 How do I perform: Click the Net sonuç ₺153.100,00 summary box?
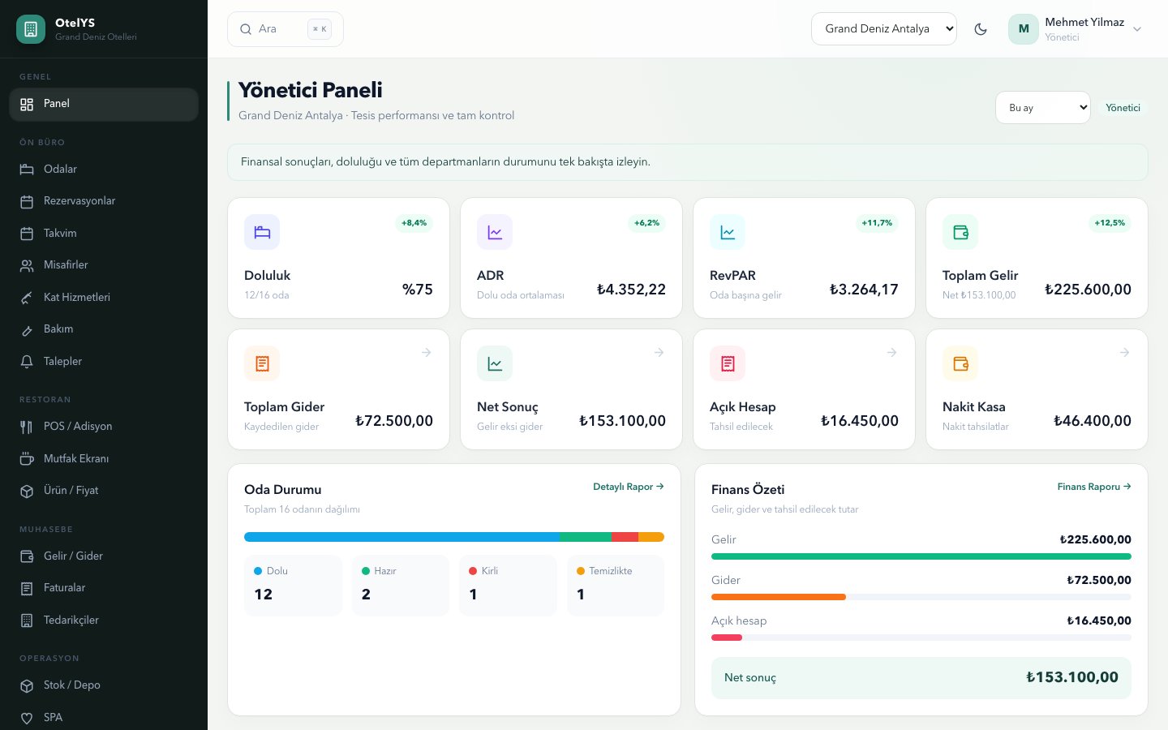(921, 678)
